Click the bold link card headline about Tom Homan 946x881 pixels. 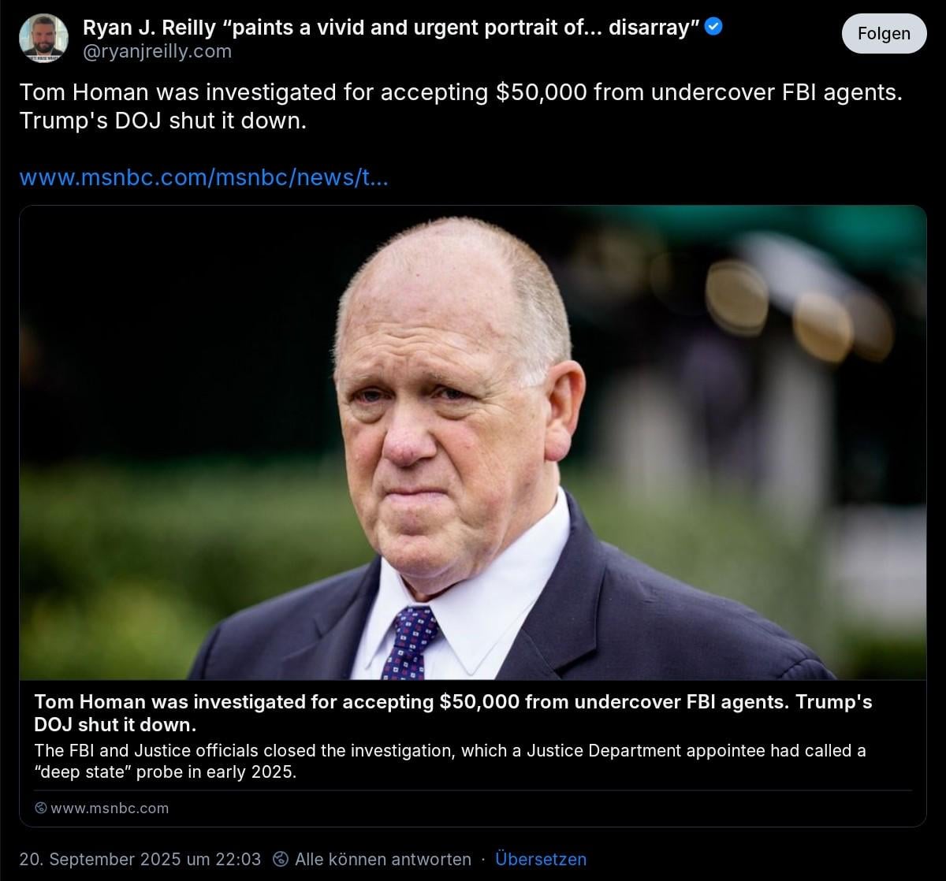tap(453, 712)
